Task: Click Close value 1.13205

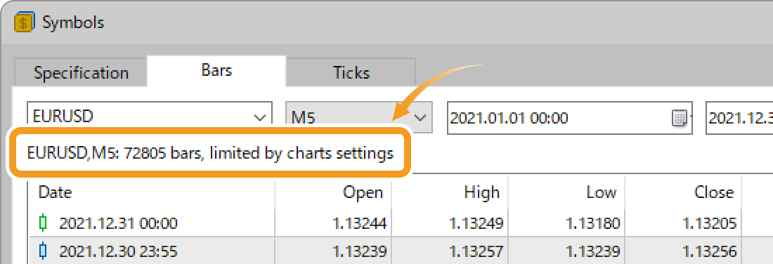Action: [x=710, y=224]
